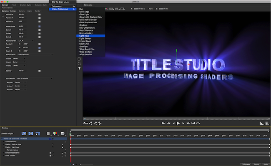Toggle visibility of the TITLE STUDIO track
Image resolution: width=271 pixels, height=166 pixels.
click(x=50, y=156)
